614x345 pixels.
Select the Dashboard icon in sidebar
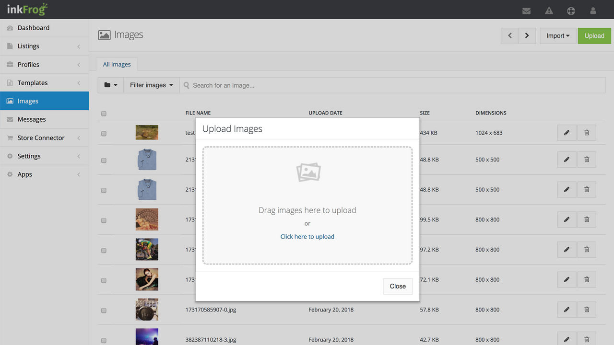[x=10, y=28]
